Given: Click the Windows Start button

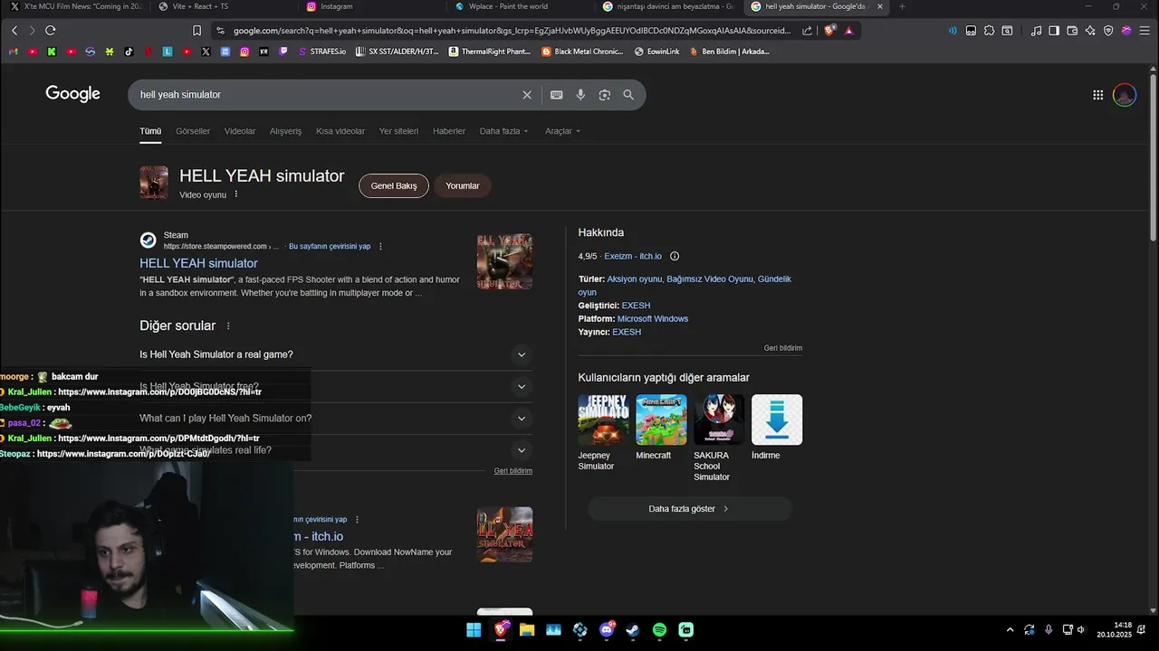Looking at the screenshot, I should (474, 630).
